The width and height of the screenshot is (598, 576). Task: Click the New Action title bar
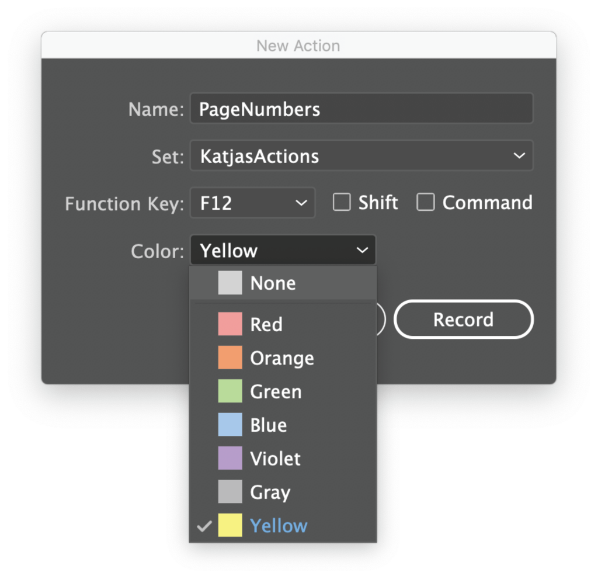click(x=298, y=46)
